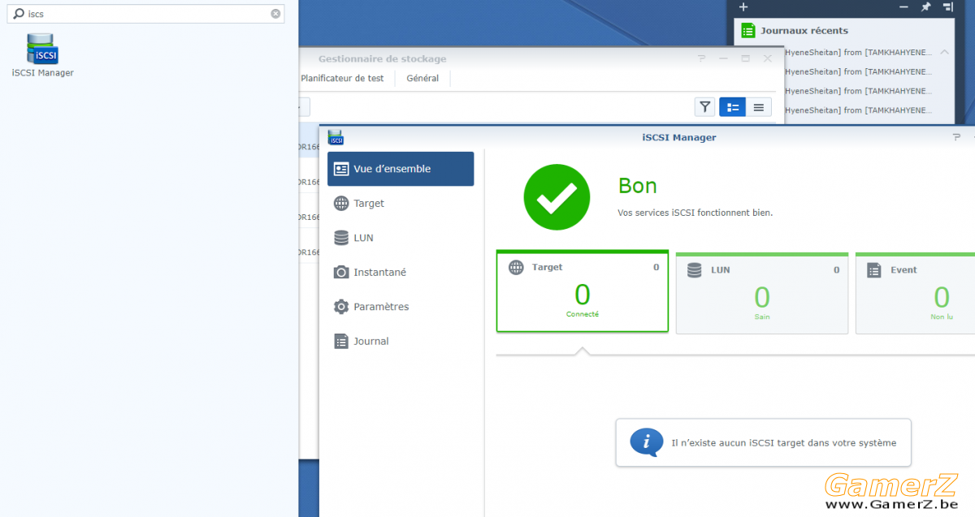975x517 pixels.
Task: Minimize the widget panel
Action: point(904,6)
